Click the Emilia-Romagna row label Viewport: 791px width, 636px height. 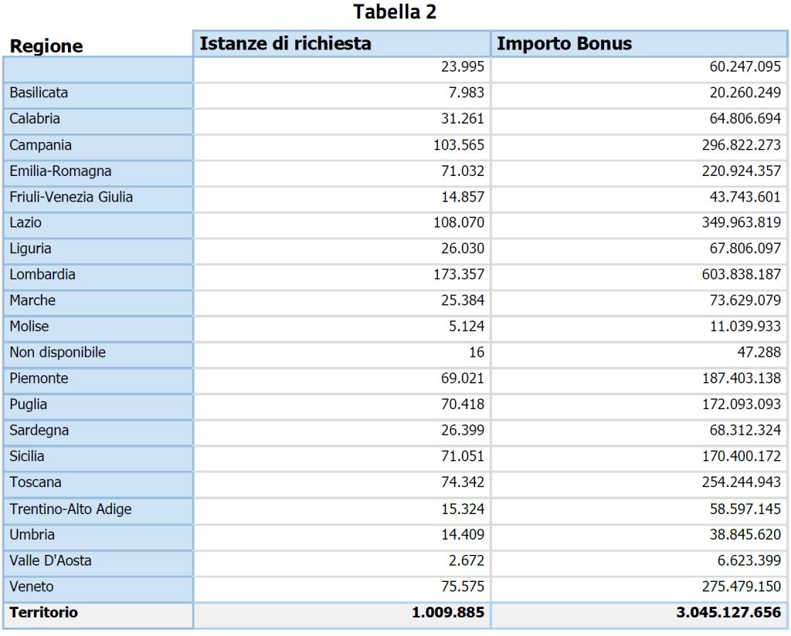pos(60,171)
